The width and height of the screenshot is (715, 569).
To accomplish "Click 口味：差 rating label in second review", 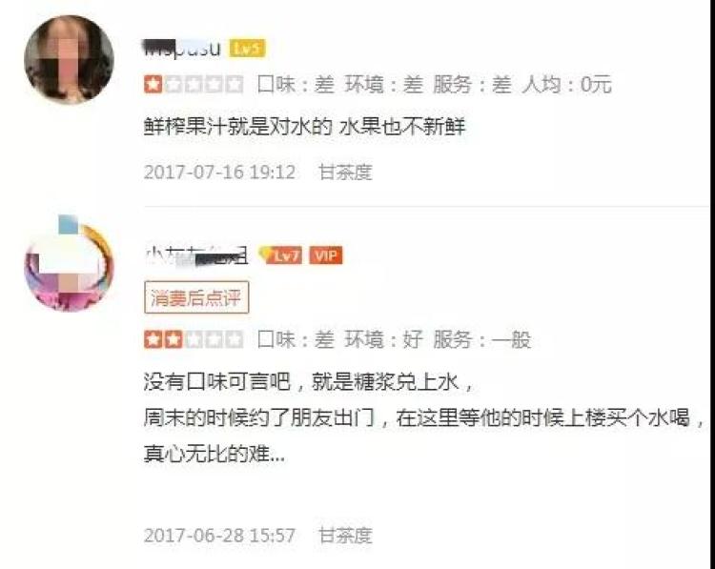I will point(296,339).
